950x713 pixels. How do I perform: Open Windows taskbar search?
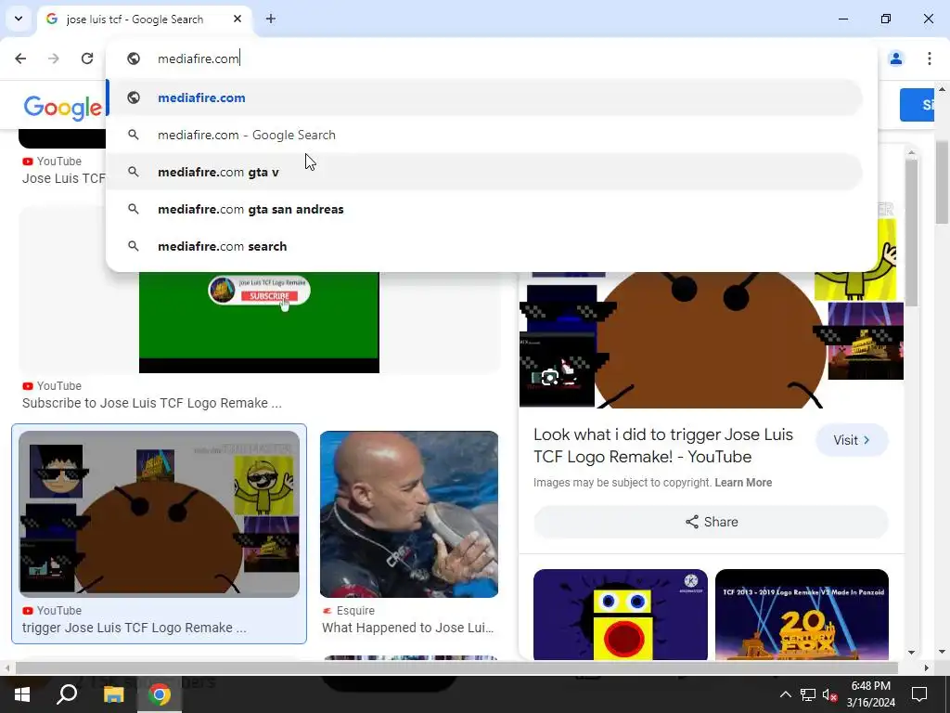(67, 694)
